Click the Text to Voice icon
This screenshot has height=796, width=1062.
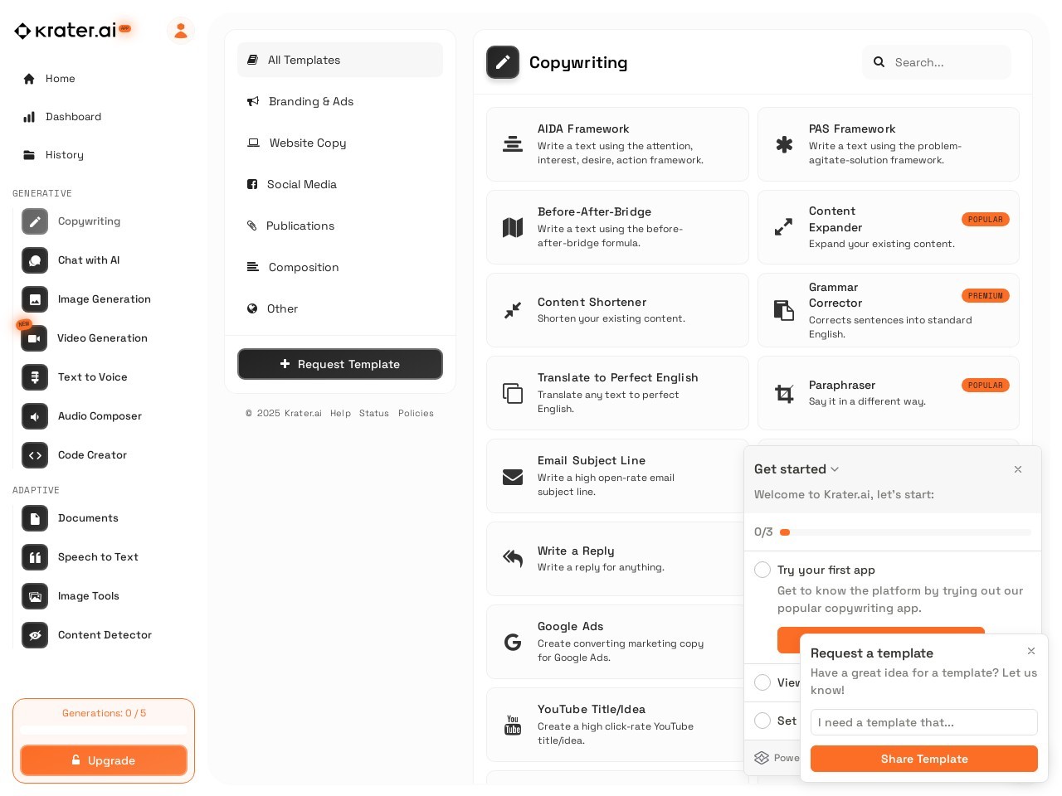[x=35, y=377]
